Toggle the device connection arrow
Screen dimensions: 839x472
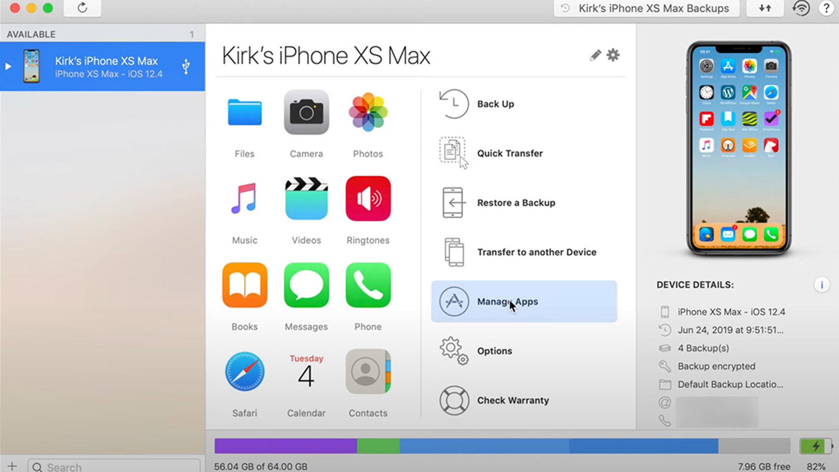8,66
